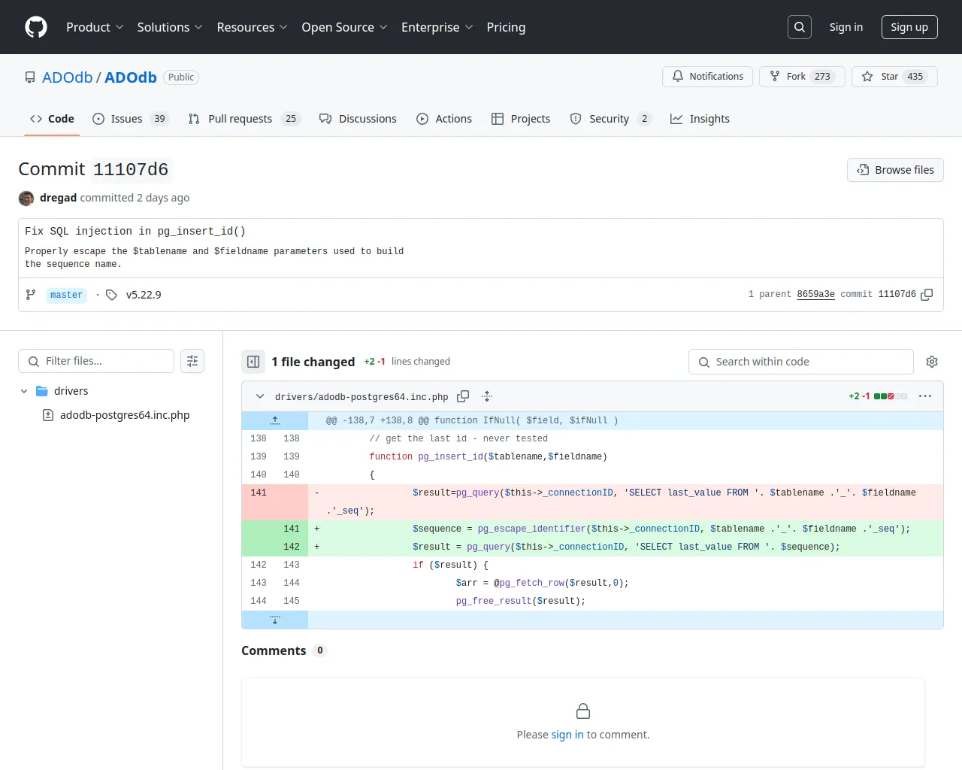Click the hunk header for function IfNull
962x770 pixels.
472,421
